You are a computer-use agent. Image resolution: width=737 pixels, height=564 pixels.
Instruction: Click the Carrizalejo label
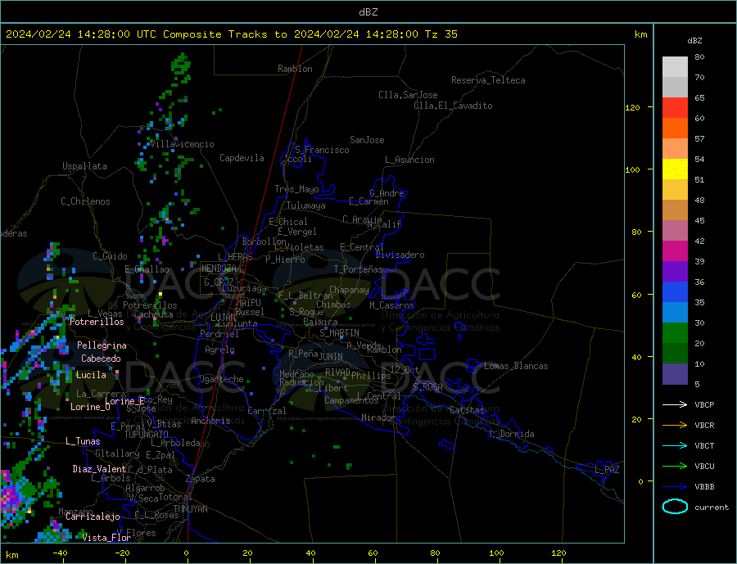click(93, 517)
